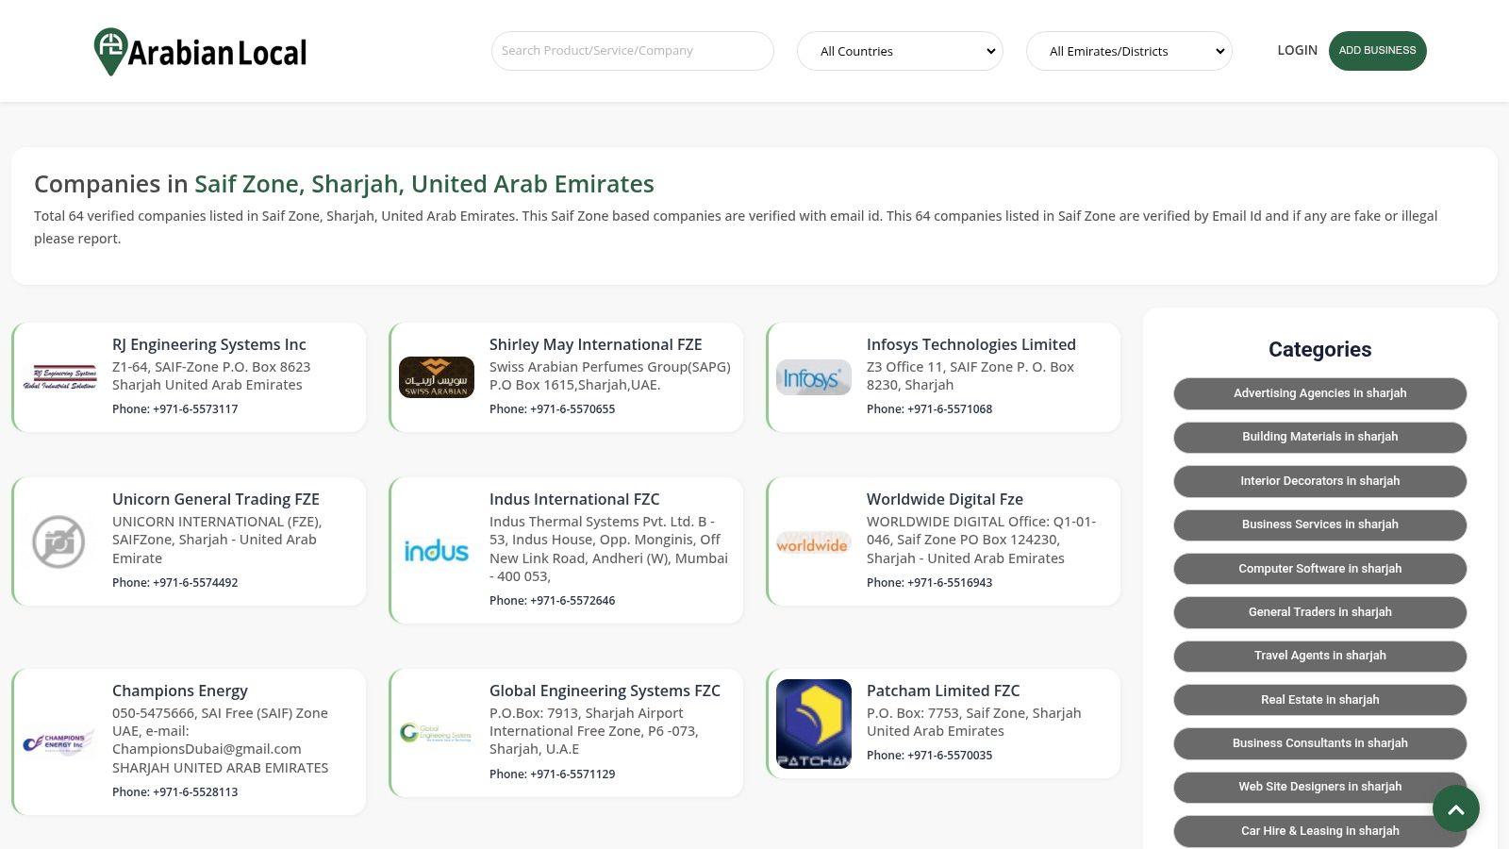
Task: Open Patcham Limited FZC listing
Action: [x=943, y=691]
